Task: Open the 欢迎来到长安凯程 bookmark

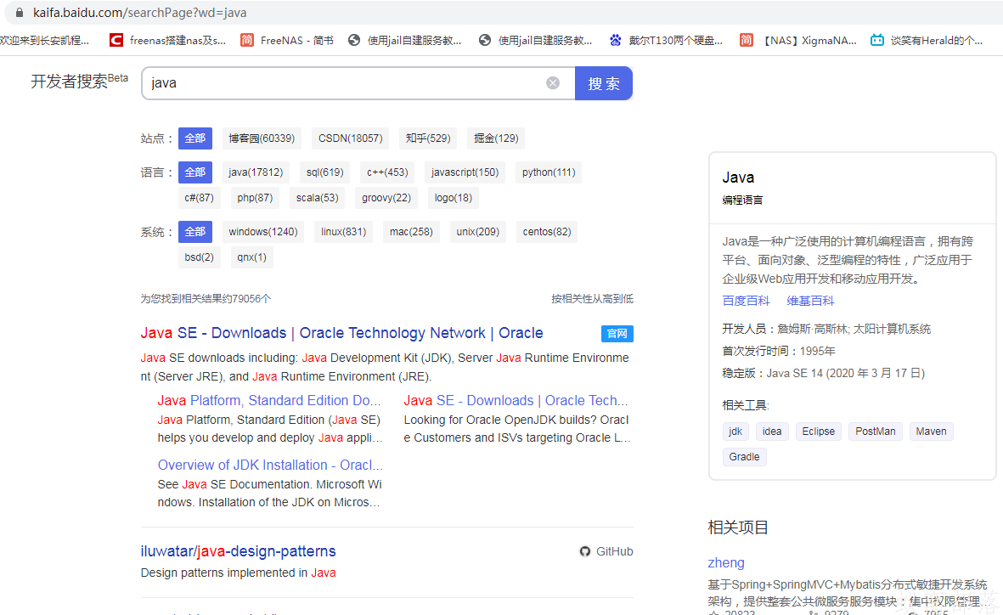Action: pos(45,40)
